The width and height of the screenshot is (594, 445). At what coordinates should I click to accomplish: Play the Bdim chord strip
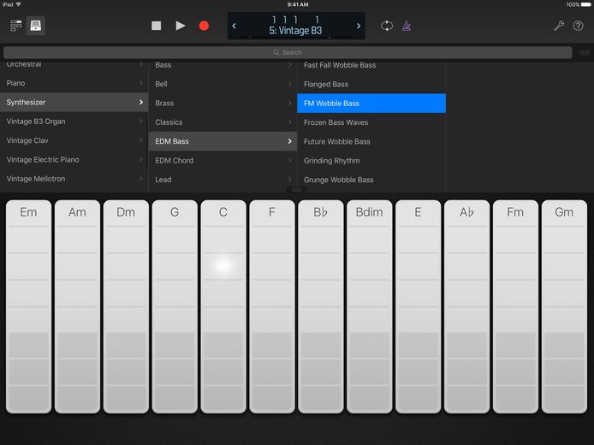click(x=370, y=306)
